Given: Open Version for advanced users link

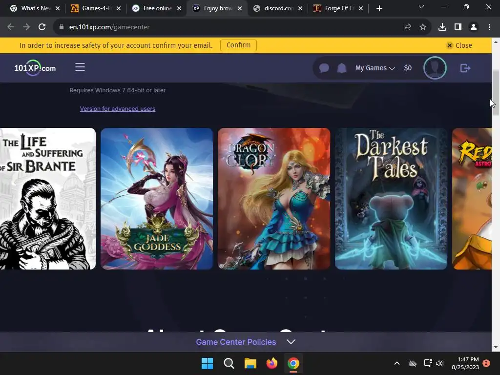Looking at the screenshot, I should pyautogui.click(x=118, y=109).
